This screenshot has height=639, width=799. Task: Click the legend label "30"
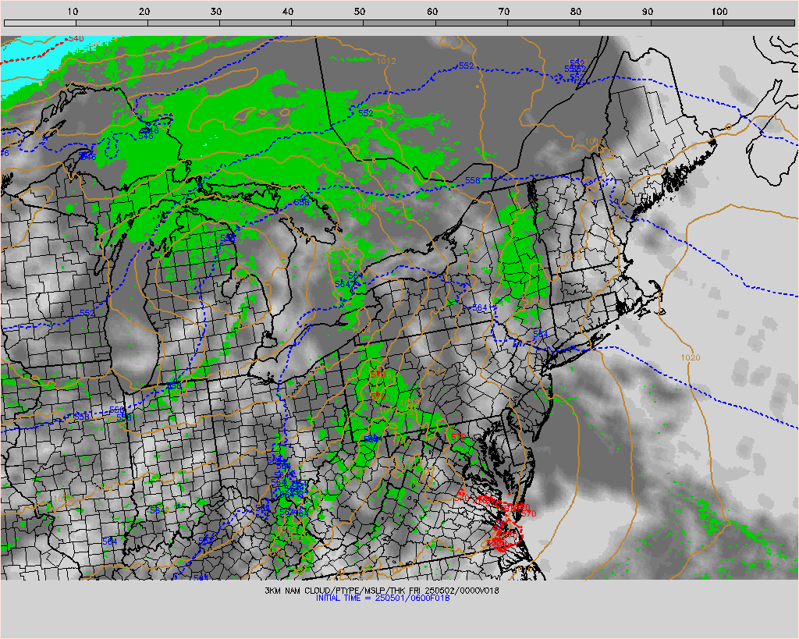(217, 11)
